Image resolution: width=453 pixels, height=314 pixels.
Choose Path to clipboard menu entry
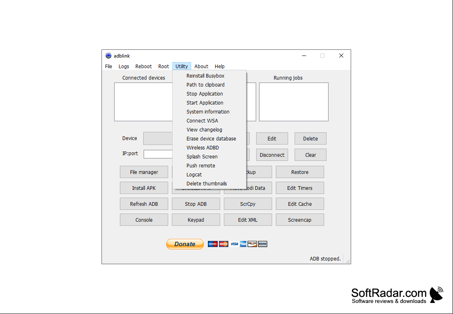click(210, 85)
